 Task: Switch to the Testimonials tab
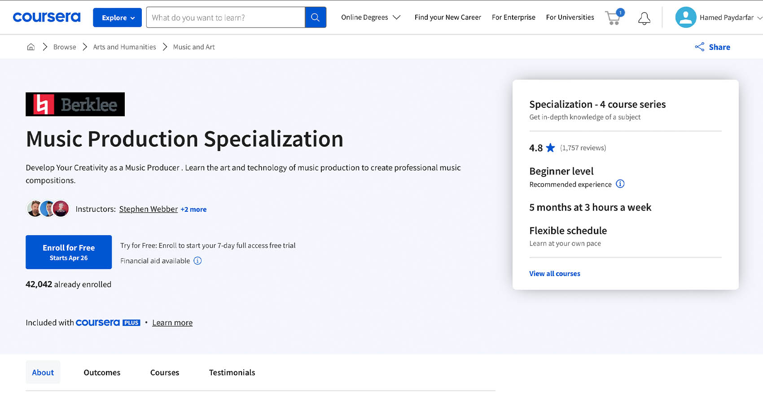click(x=232, y=373)
